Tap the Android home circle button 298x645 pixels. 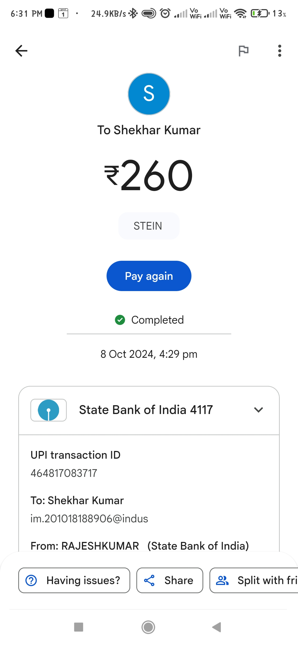tap(148, 627)
